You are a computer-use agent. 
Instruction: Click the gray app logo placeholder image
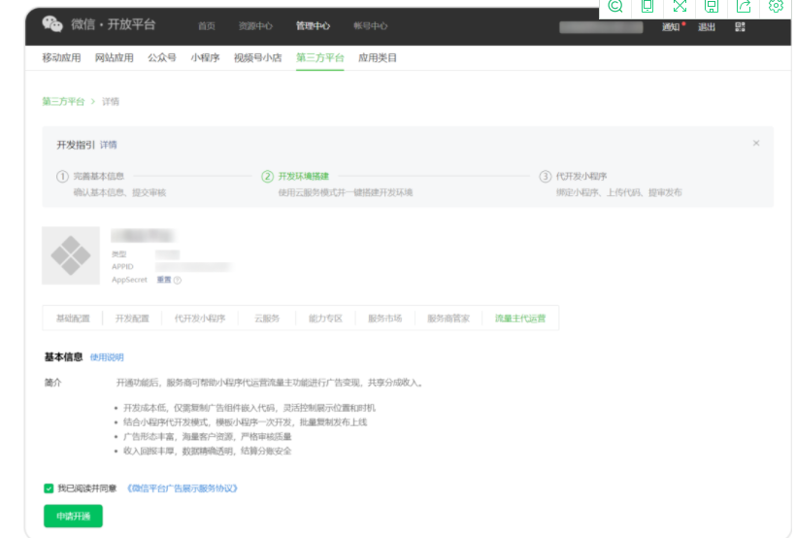click(x=71, y=255)
